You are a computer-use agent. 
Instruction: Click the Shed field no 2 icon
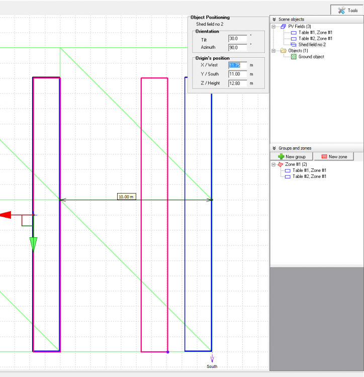(294, 45)
